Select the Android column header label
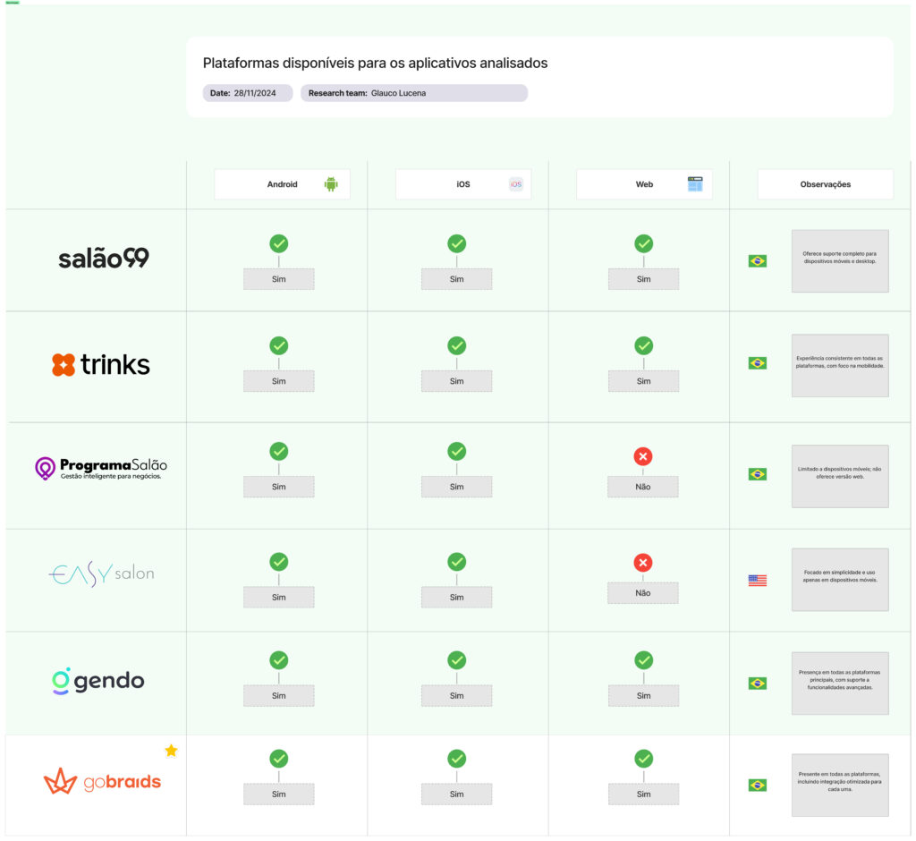Viewport: 916px width, 841px height. coord(282,184)
